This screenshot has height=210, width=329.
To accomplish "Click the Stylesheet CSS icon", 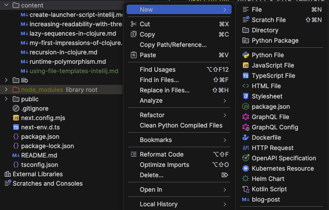I will [x=245, y=97].
